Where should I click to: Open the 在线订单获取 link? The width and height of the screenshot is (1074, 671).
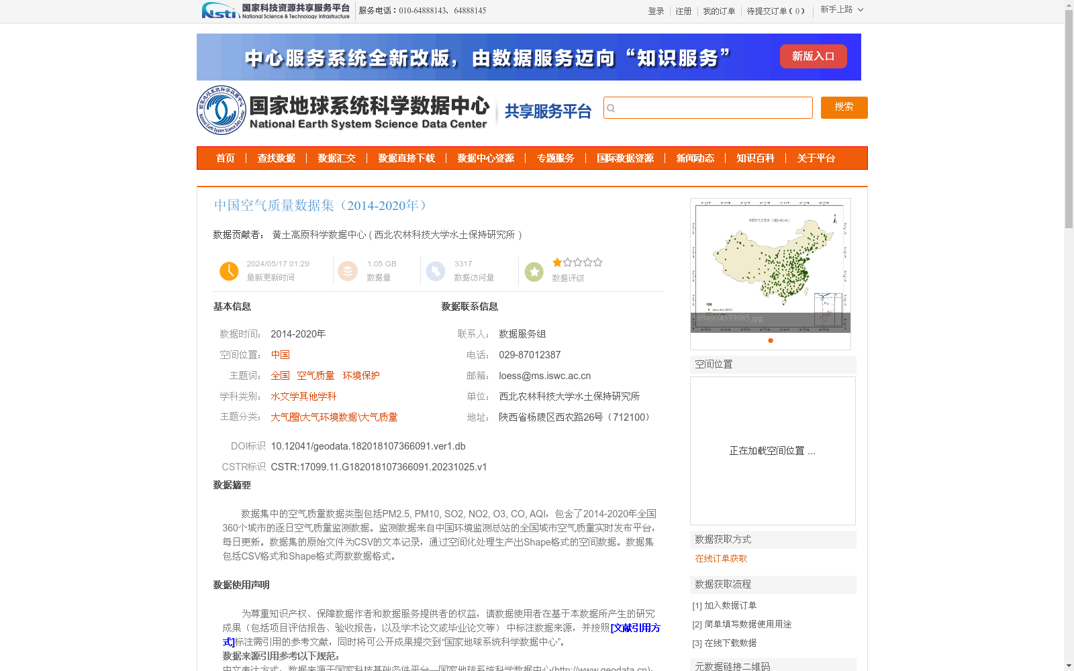[720, 558]
